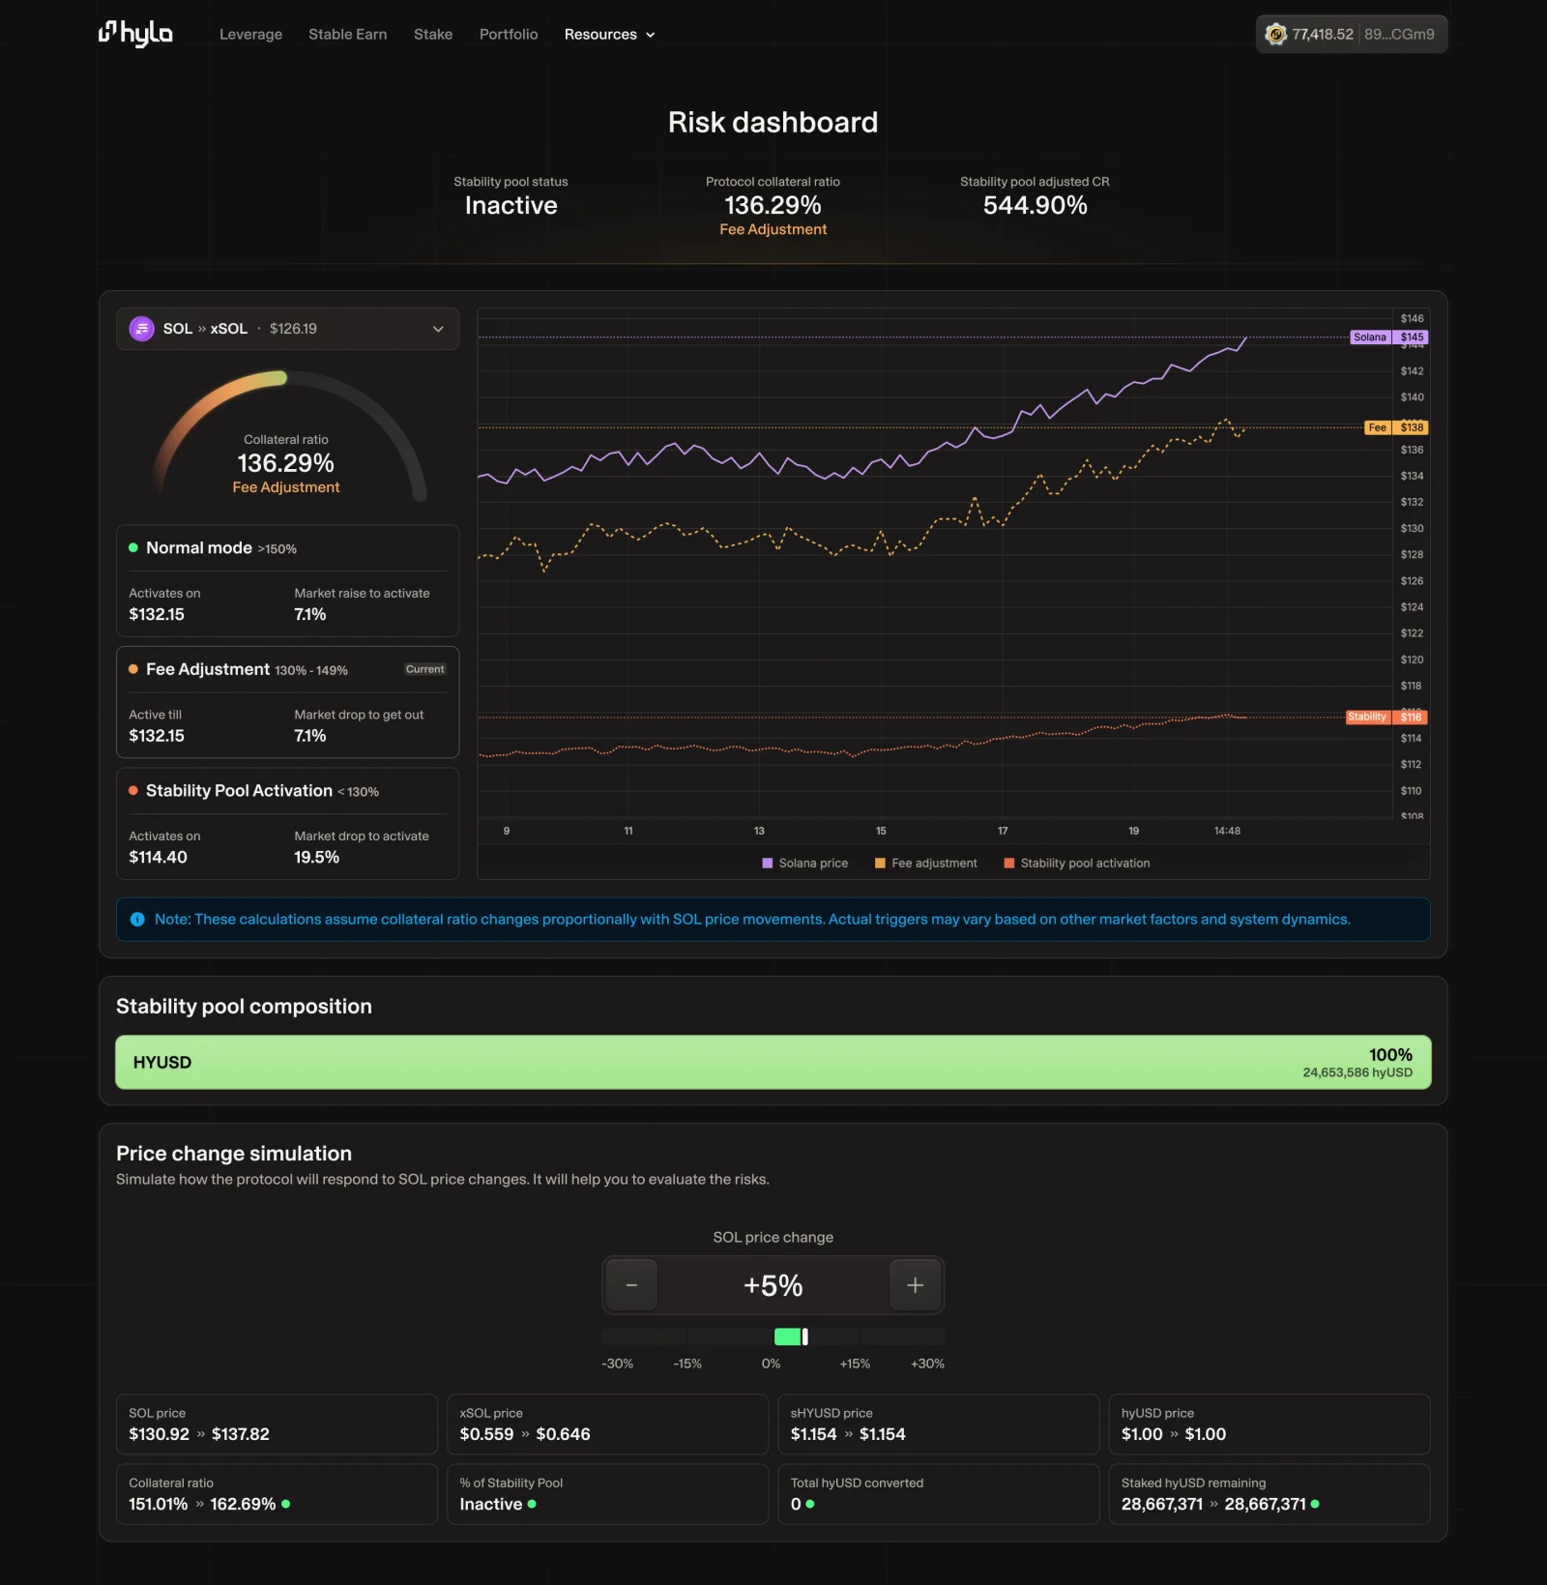
Task: Click the +15% slider label
Action: point(855,1364)
